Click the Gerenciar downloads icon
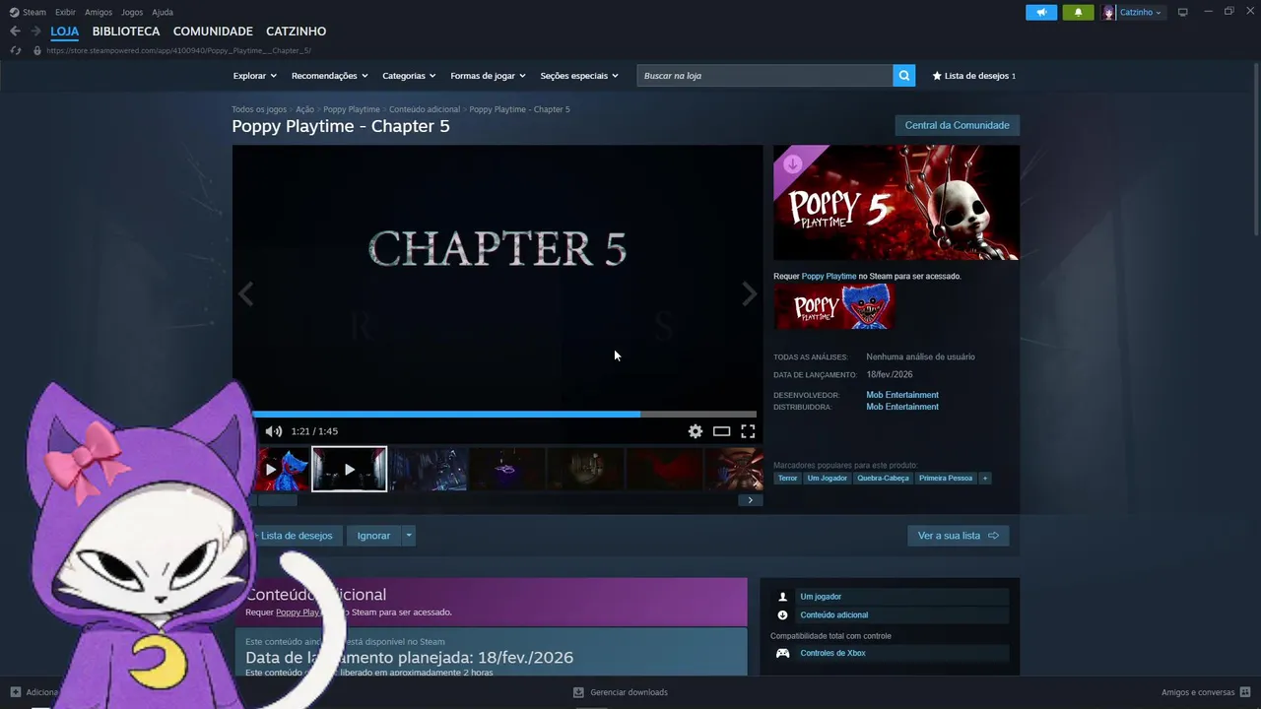 tap(579, 692)
